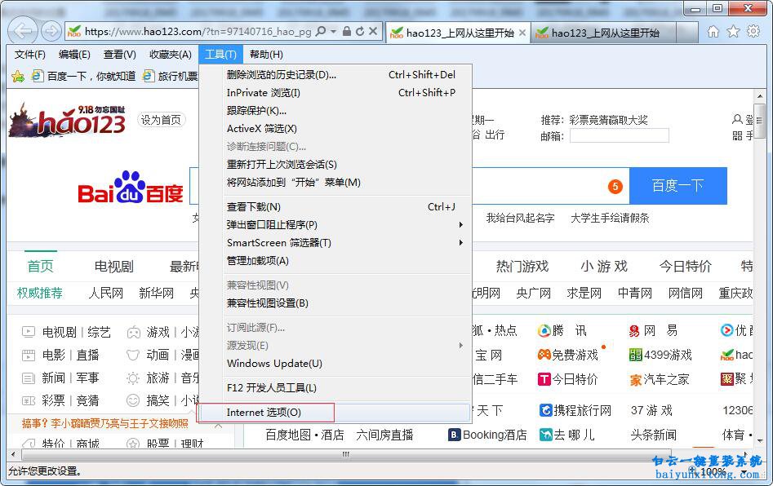Image resolution: width=773 pixels, height=486 pixels.
Task: Open the 文件(F) menu
Action: (30, 54)
